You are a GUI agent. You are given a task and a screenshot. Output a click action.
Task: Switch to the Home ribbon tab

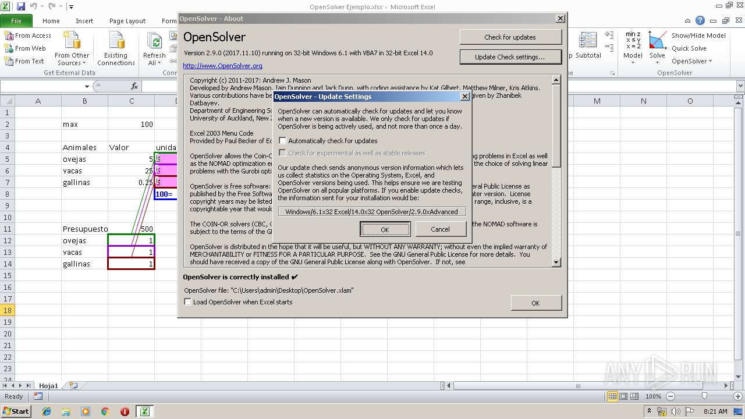(x=51, y=21)
